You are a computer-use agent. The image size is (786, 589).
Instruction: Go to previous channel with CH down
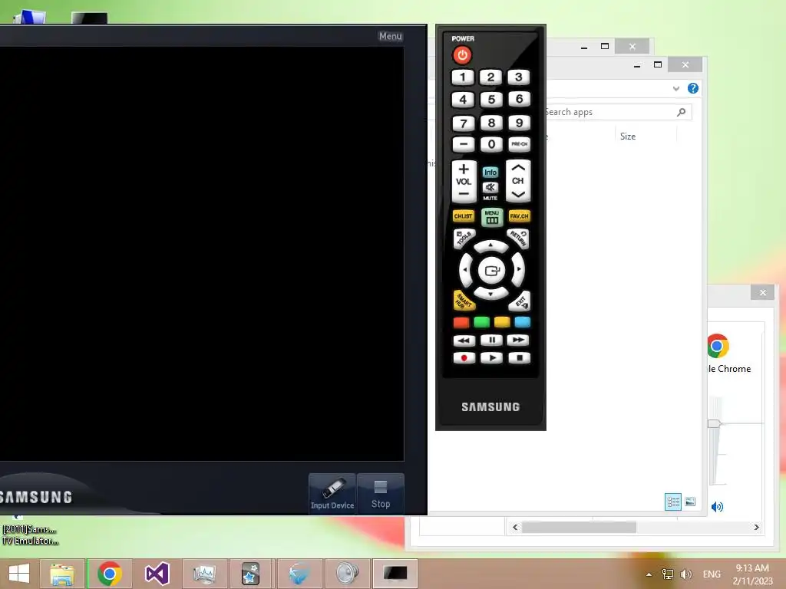point(518,194)
